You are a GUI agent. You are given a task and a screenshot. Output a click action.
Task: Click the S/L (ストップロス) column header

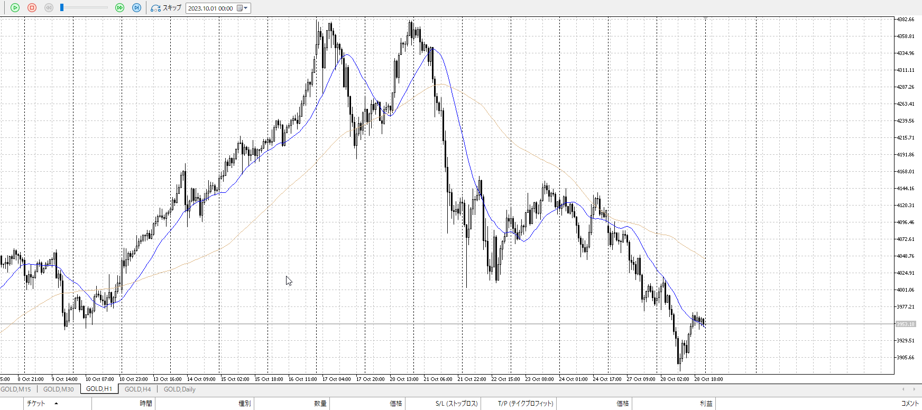click(x=456, y=404)
